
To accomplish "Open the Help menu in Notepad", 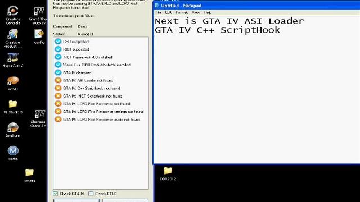I will point(208,12).
